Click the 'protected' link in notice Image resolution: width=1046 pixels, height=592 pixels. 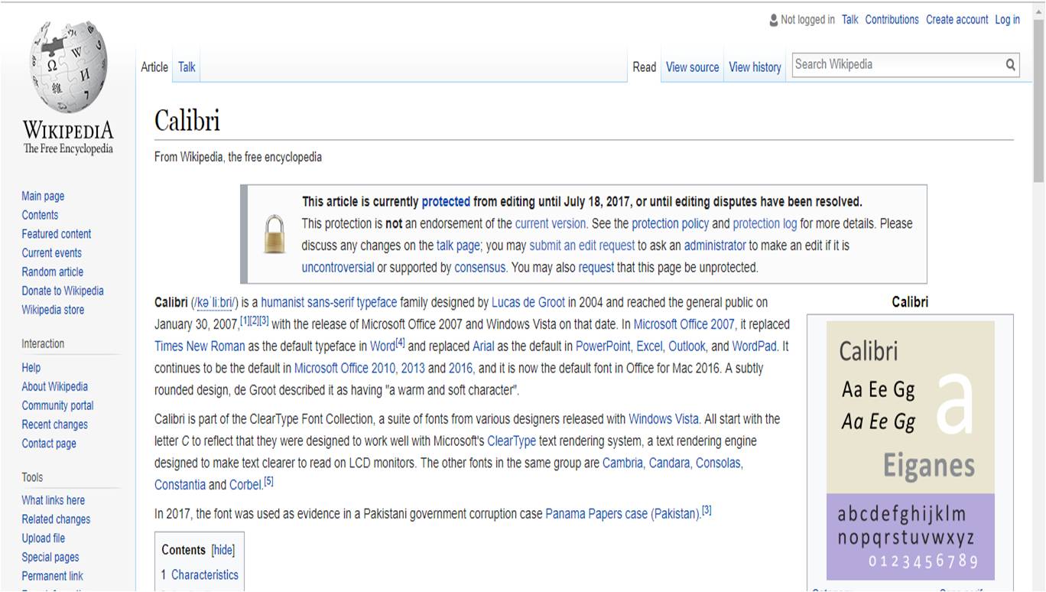click(446, 202)
